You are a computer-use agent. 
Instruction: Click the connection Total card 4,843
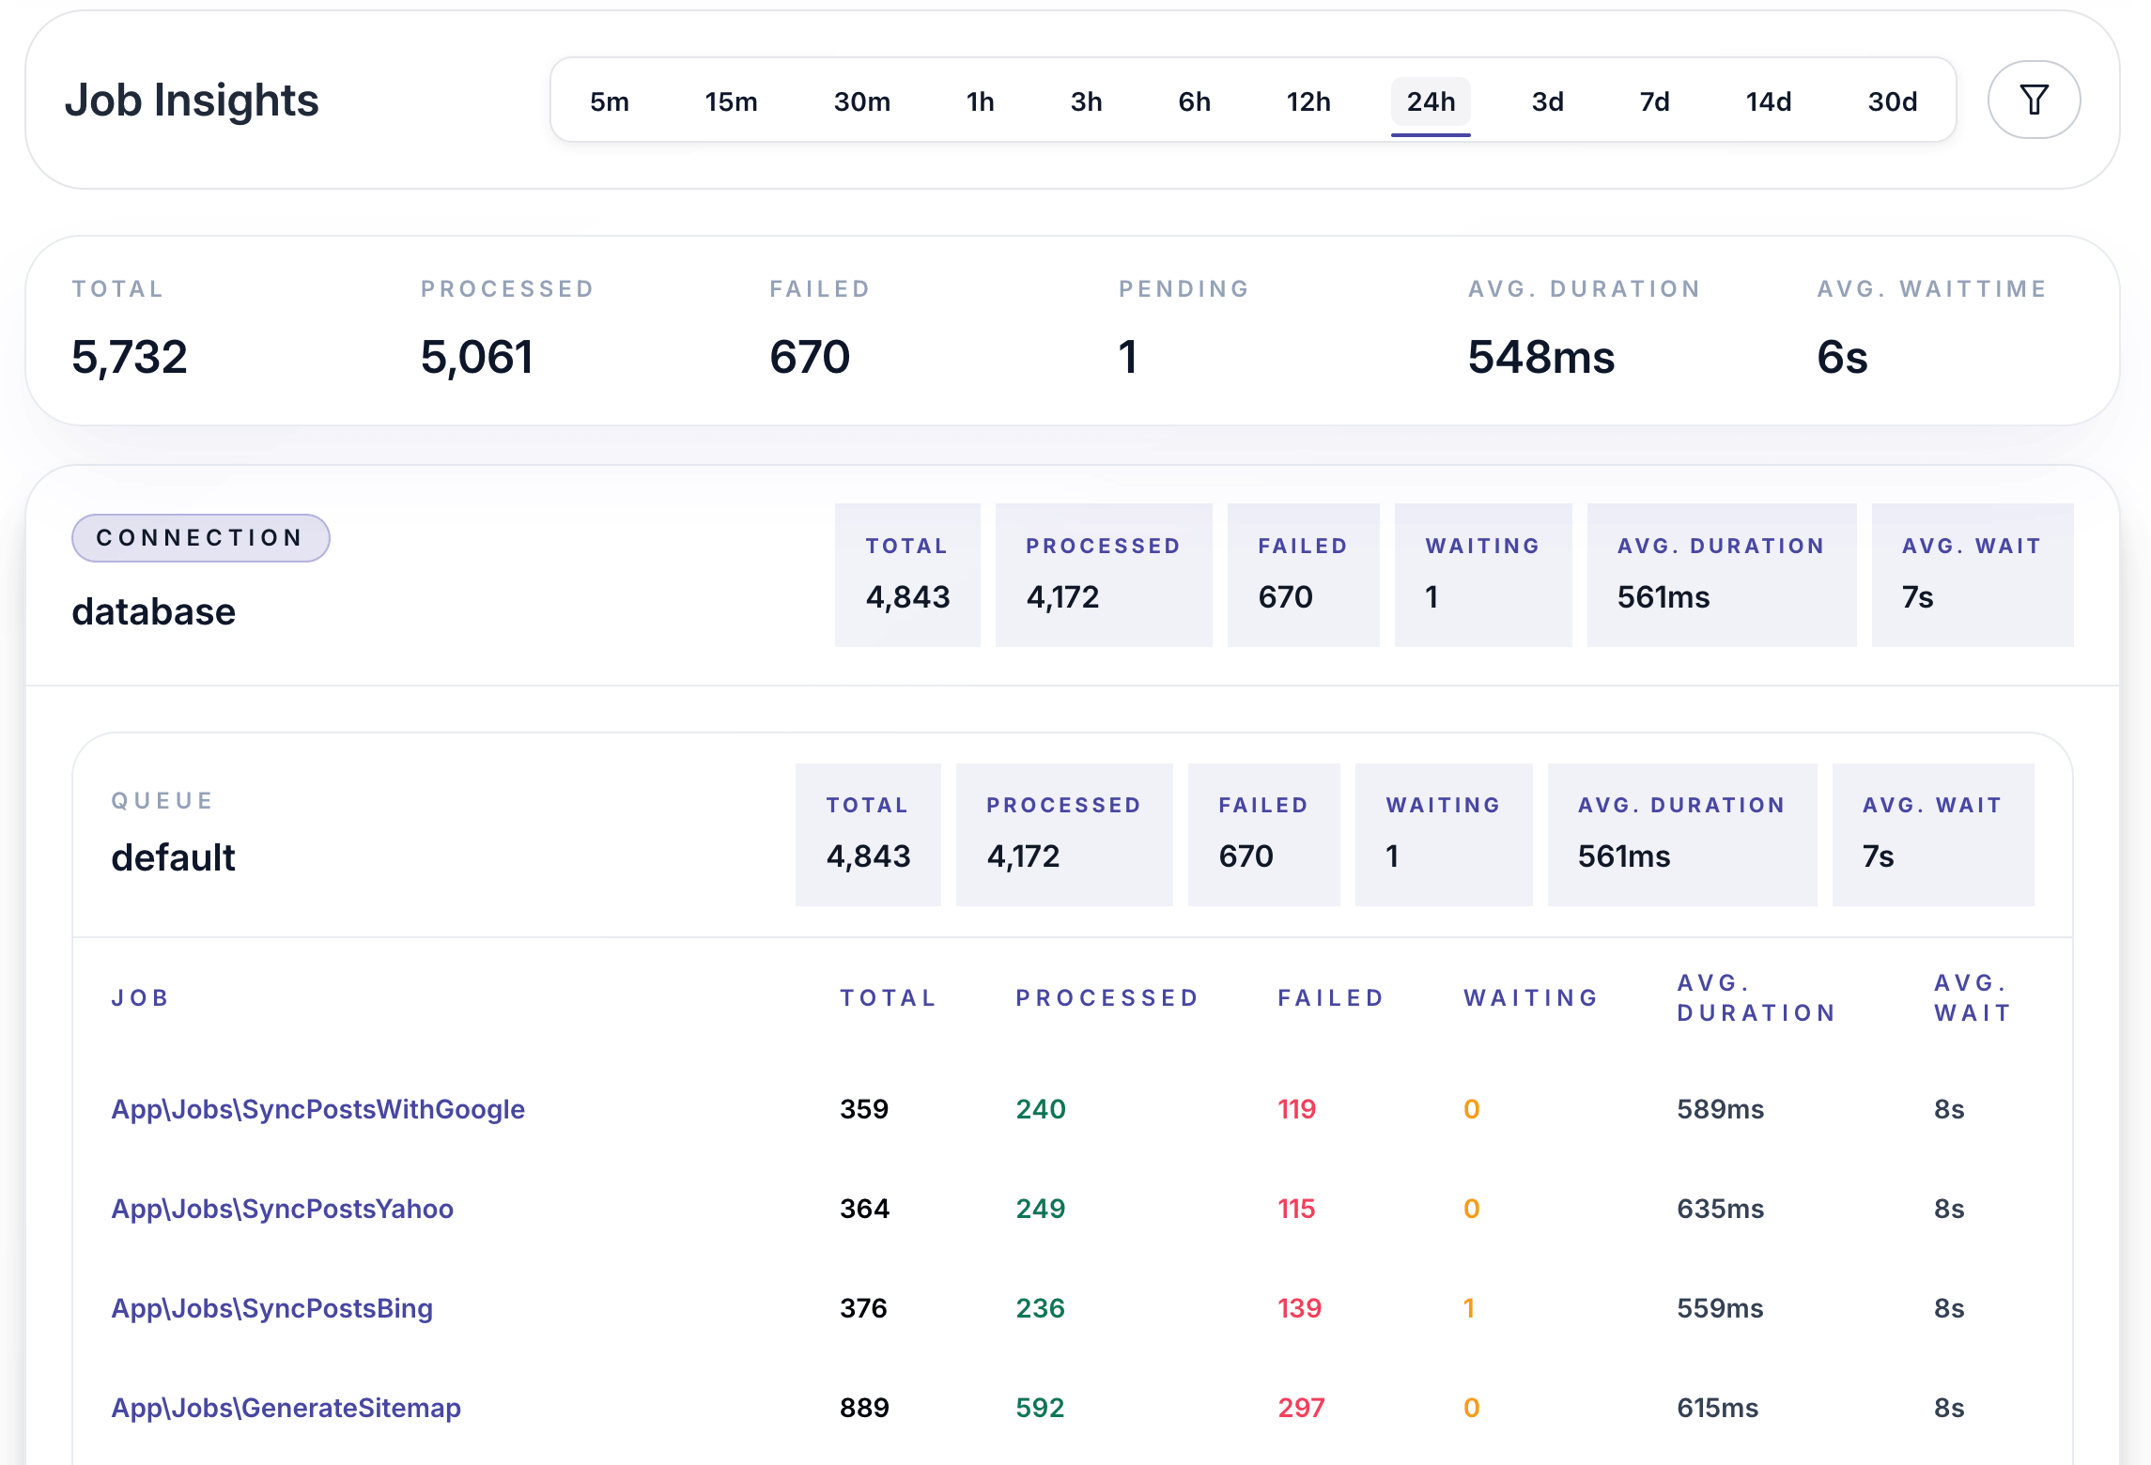(907, 575)
